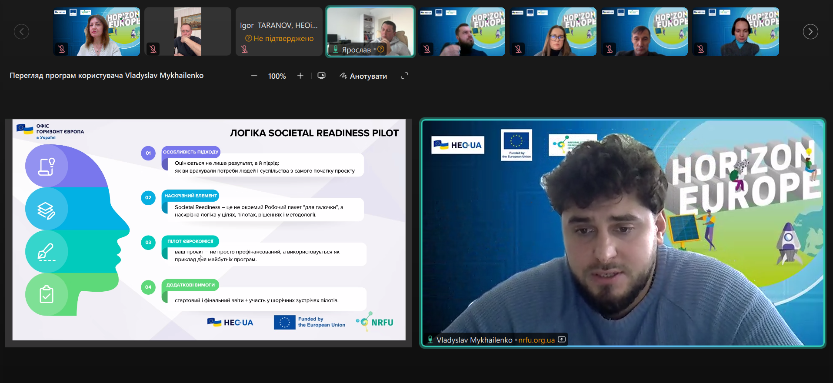Viewport: 833px width, 383px height.
Task: Click unverified question mark icon beside Ярослав
Action: coord(381,49)
